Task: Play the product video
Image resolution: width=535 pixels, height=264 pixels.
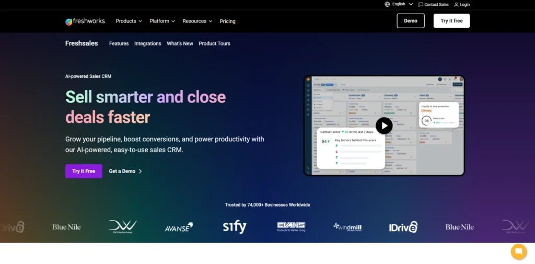Action: (x=384, y=125)
